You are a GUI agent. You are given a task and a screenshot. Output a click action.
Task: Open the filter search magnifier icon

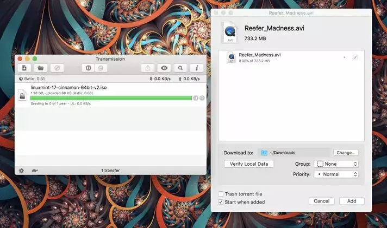tap(180, 68)
